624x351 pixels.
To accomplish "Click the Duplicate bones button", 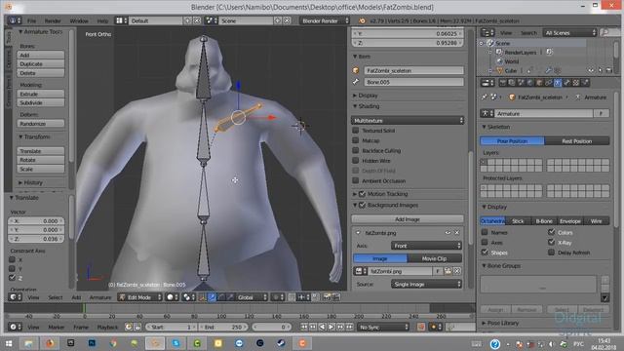I will 41,63.
